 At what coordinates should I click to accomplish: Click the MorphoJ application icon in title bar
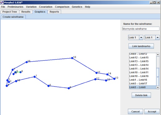coord(2,2)
